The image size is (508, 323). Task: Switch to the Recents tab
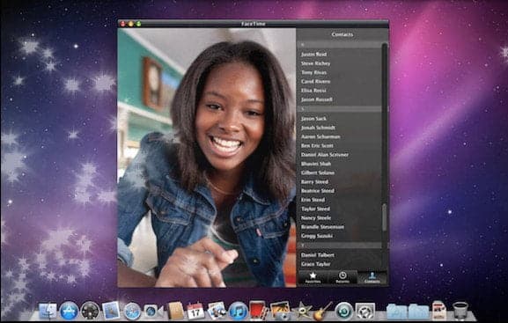pyautogui.click(x=342, y=277)
